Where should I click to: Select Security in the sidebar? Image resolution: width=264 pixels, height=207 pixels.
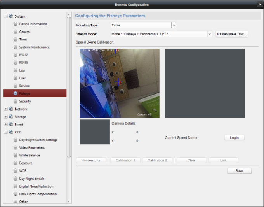(25, 101)
